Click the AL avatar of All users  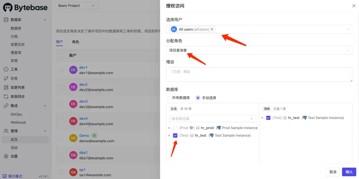click(174, 29)
